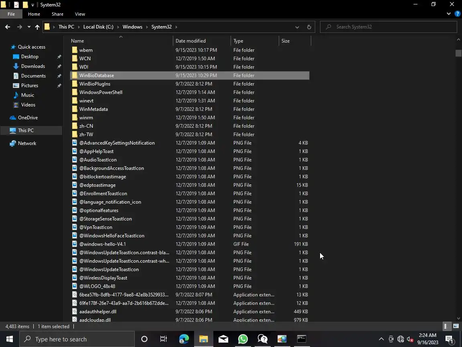Select the wbem folder icon

[75, 50]
